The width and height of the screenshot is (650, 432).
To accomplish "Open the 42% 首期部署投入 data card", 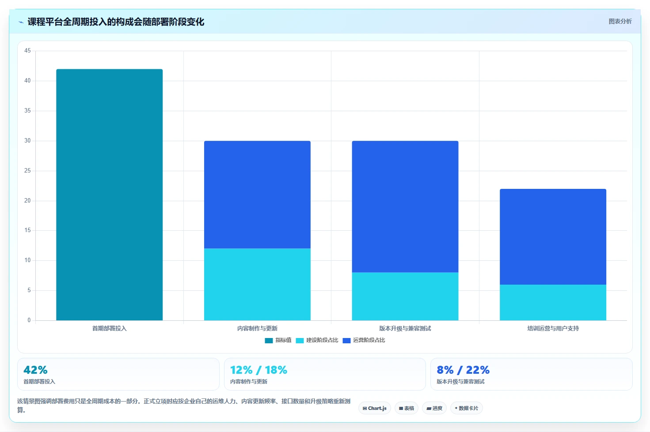I will pyautogui.click(x=118, y=374).
